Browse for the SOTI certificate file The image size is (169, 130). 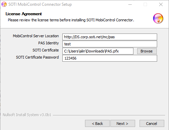[x=147, y=51]
